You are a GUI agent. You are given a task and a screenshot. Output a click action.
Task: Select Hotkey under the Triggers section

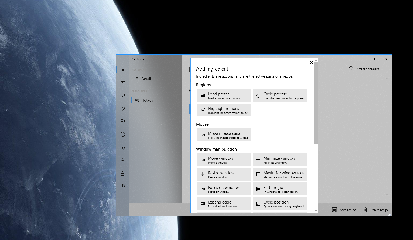coord(147,100)
